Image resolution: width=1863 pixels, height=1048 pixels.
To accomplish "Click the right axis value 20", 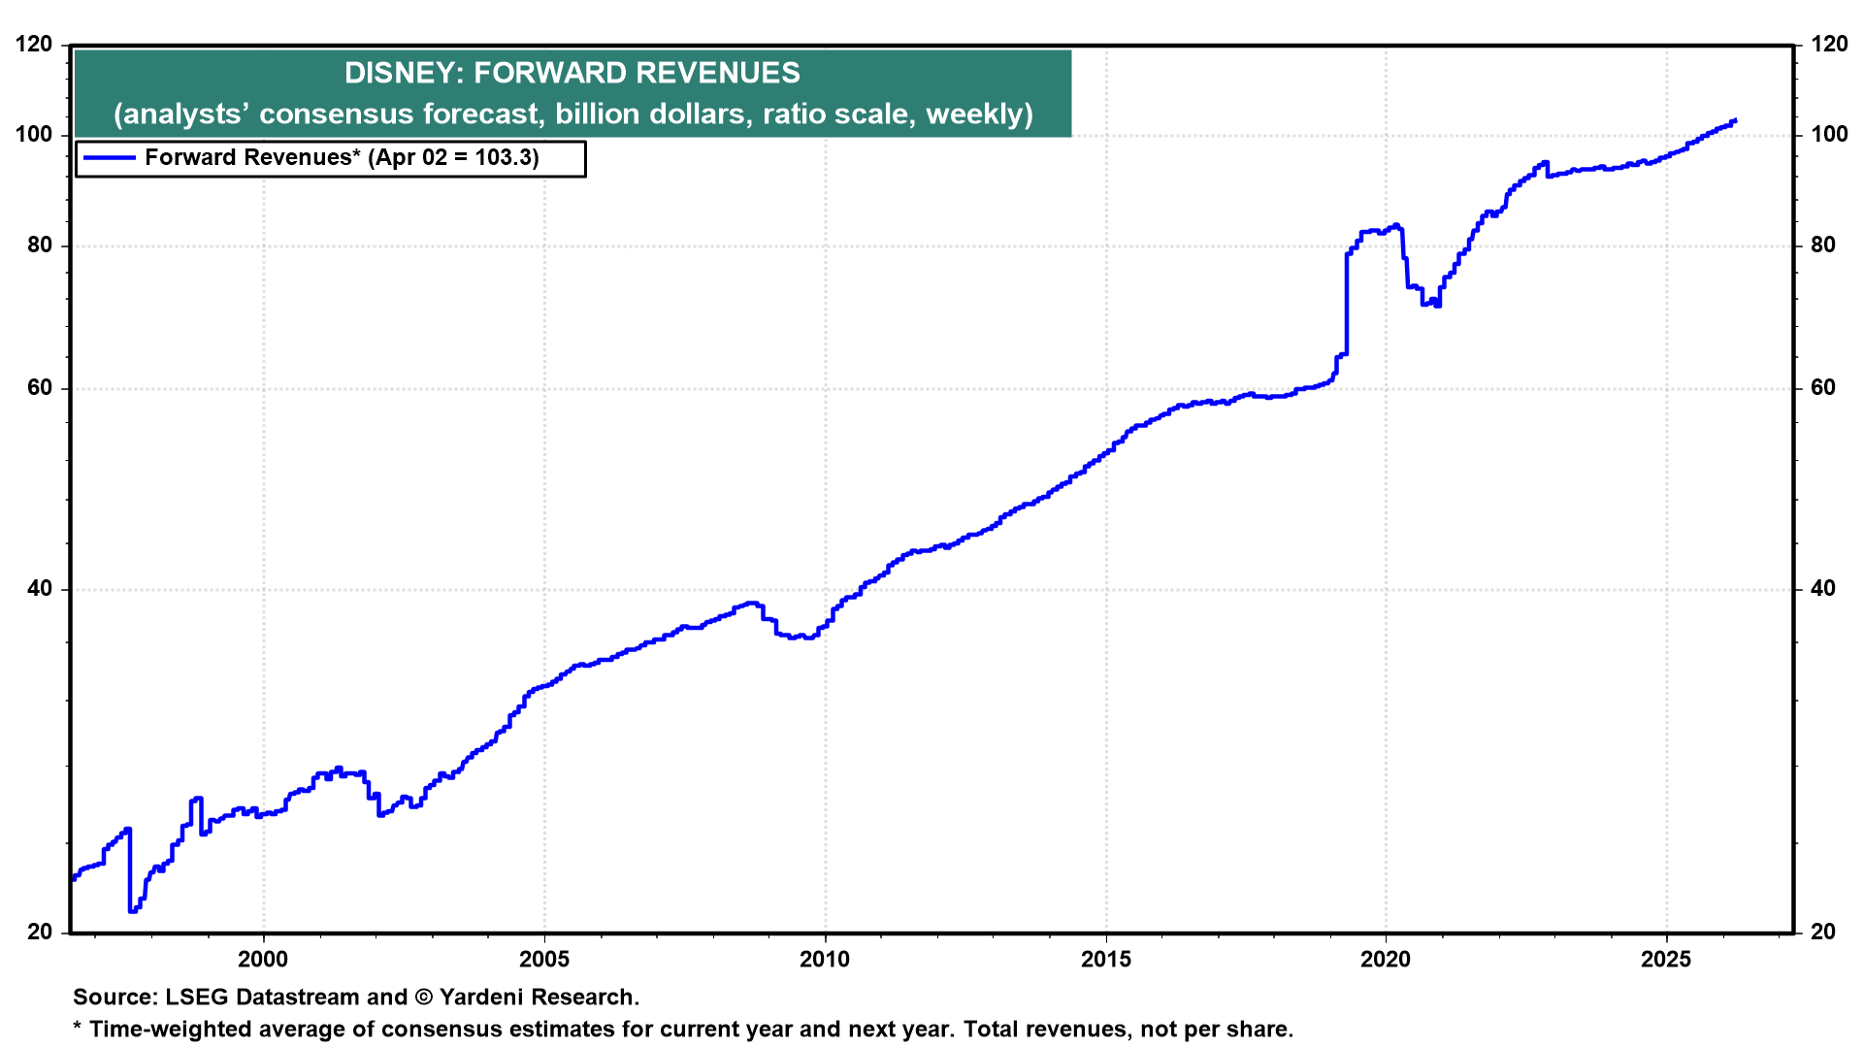I will [x=1823, y=932].
